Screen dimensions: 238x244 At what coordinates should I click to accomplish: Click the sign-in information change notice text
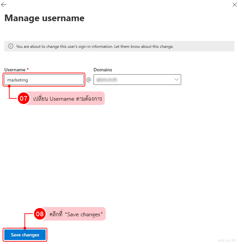pos(95,47)
